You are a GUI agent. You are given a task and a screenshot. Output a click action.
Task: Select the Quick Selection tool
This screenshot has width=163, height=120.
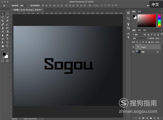pyautogui.click(x=7, y=17)
